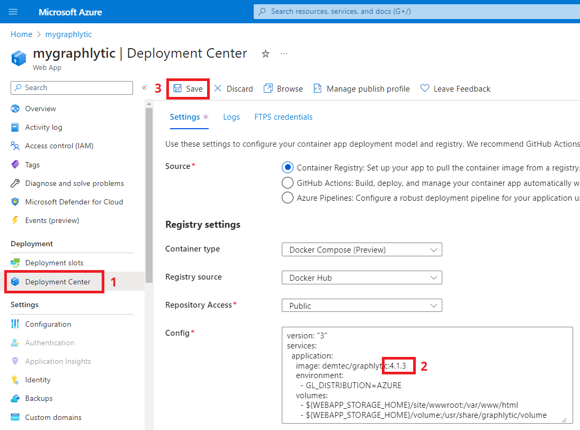The height and width of the screenshot is (430, 580).
Task: Click the Leave Feedback heart icon
Action: pyautogui.click(x=425, y=88)
